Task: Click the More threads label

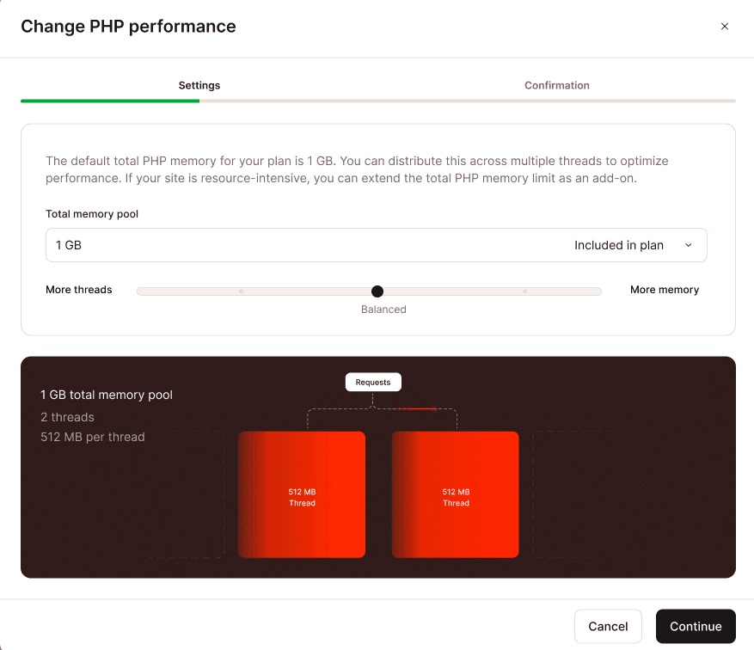Action: (79, 290)
